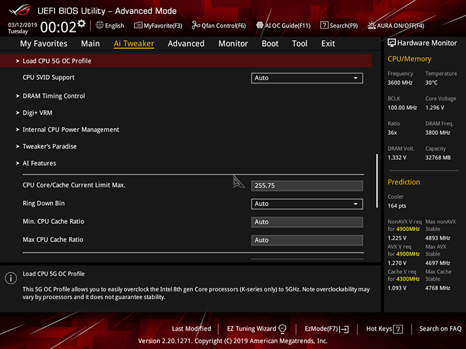Click Search on FAQ link
The width and height of the screenshot is (466, 349).
click(x=440, y=329)
